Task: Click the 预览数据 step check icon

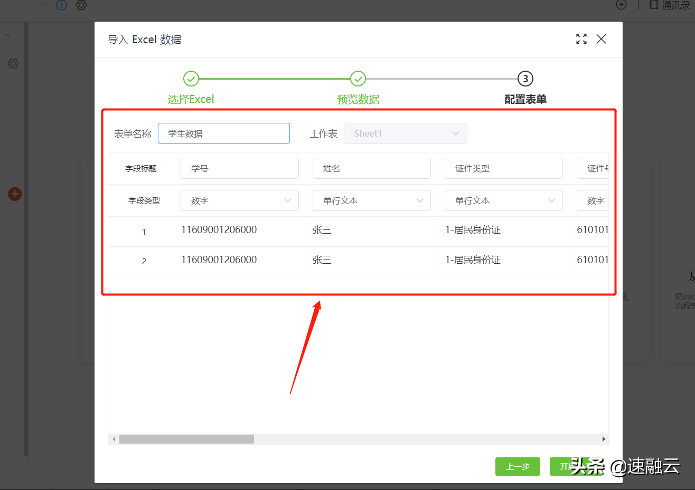Action: tap(358, 79)
